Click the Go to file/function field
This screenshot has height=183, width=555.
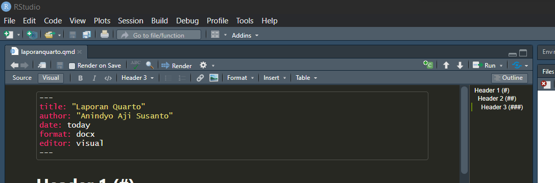pos(159,35)
